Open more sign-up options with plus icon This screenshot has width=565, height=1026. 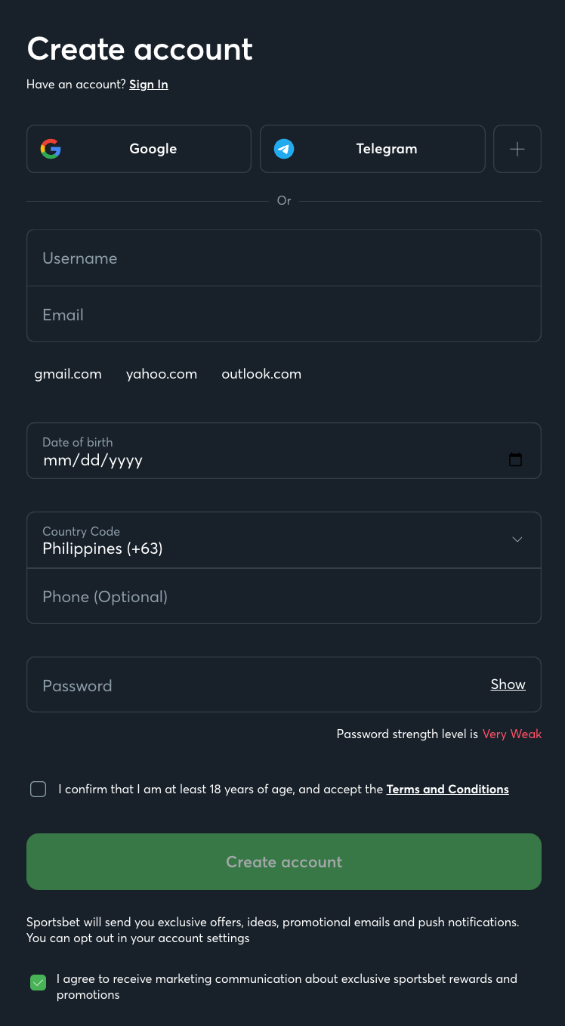pos(517,149)
